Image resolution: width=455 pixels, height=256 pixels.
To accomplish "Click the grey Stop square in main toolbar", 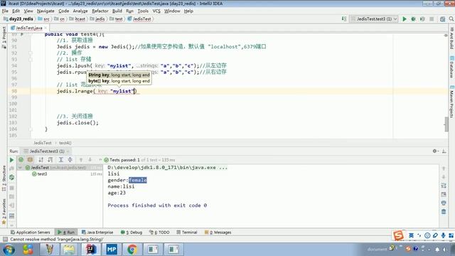I will [432, 19].
